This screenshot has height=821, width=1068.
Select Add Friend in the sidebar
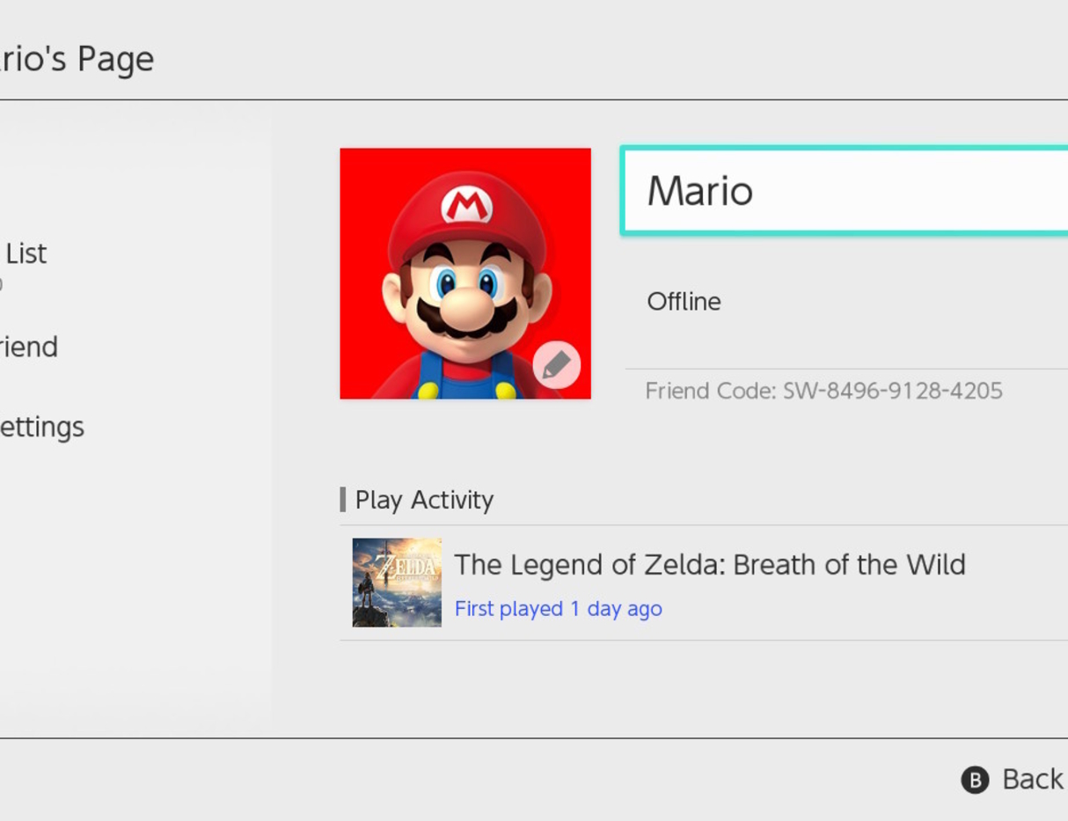(28, 347)
